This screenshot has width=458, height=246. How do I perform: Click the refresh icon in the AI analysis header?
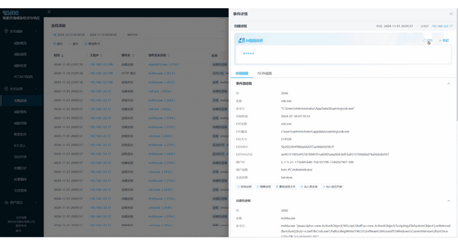424,41
